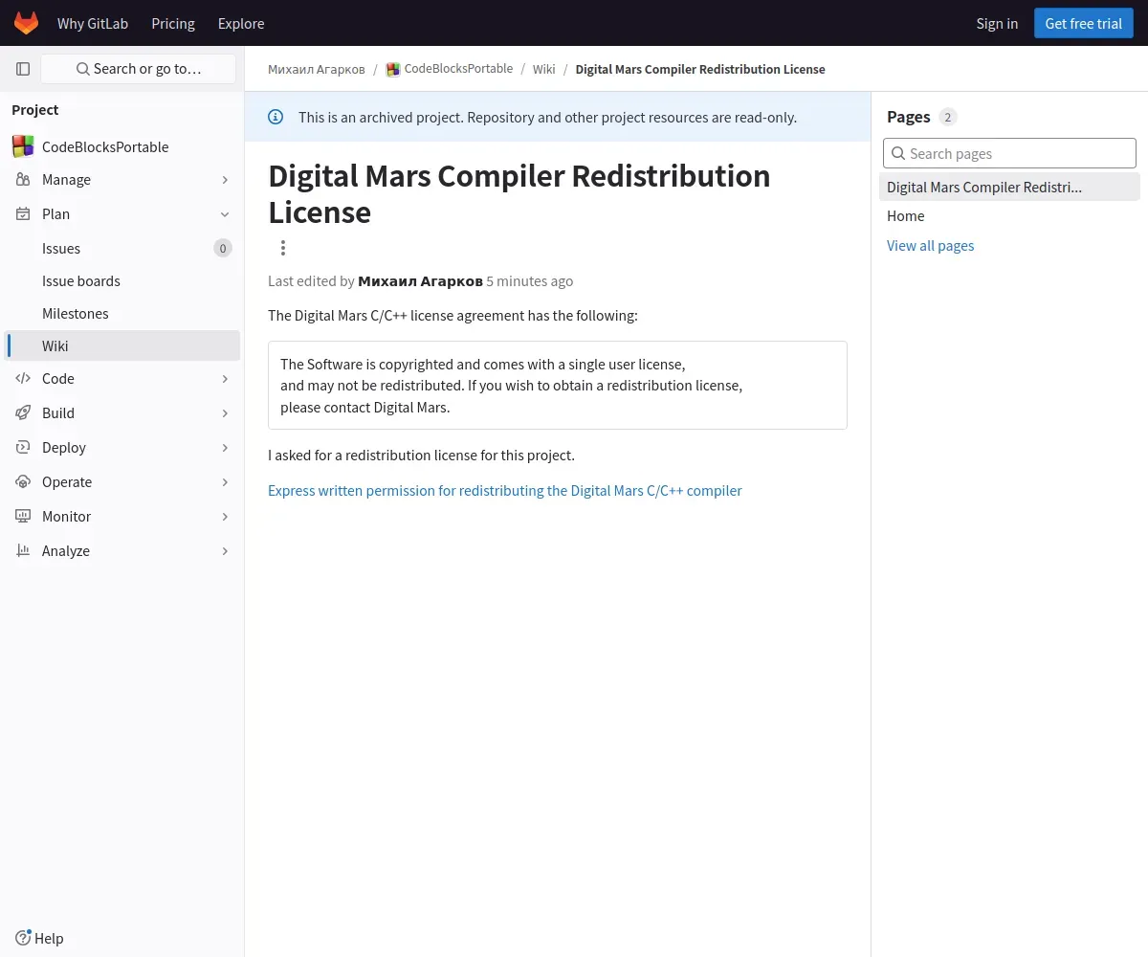Open the Pricing menu item
Screen dimensions: 1148x957
[173, 23]
